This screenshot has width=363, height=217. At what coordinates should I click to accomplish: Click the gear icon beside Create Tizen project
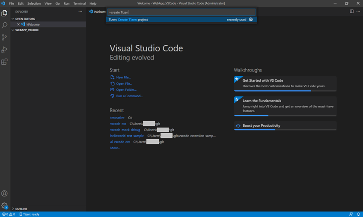251,19
